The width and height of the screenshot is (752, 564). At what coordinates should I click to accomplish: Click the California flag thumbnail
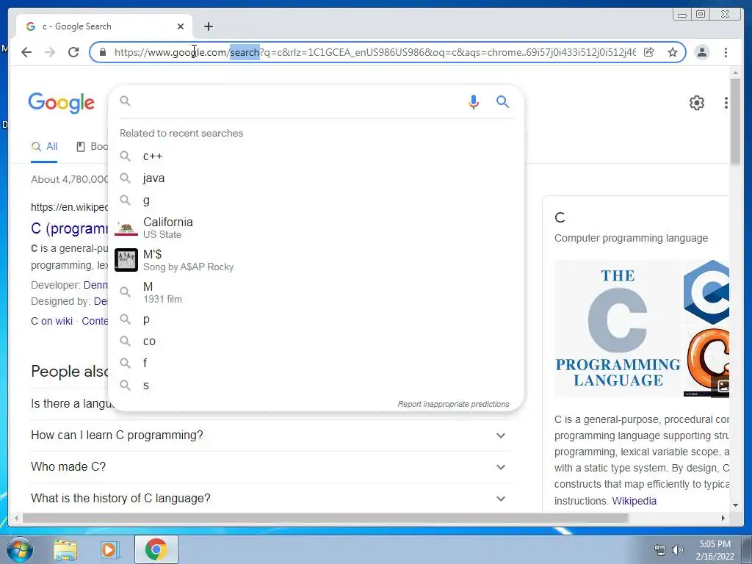pos(126,228)
